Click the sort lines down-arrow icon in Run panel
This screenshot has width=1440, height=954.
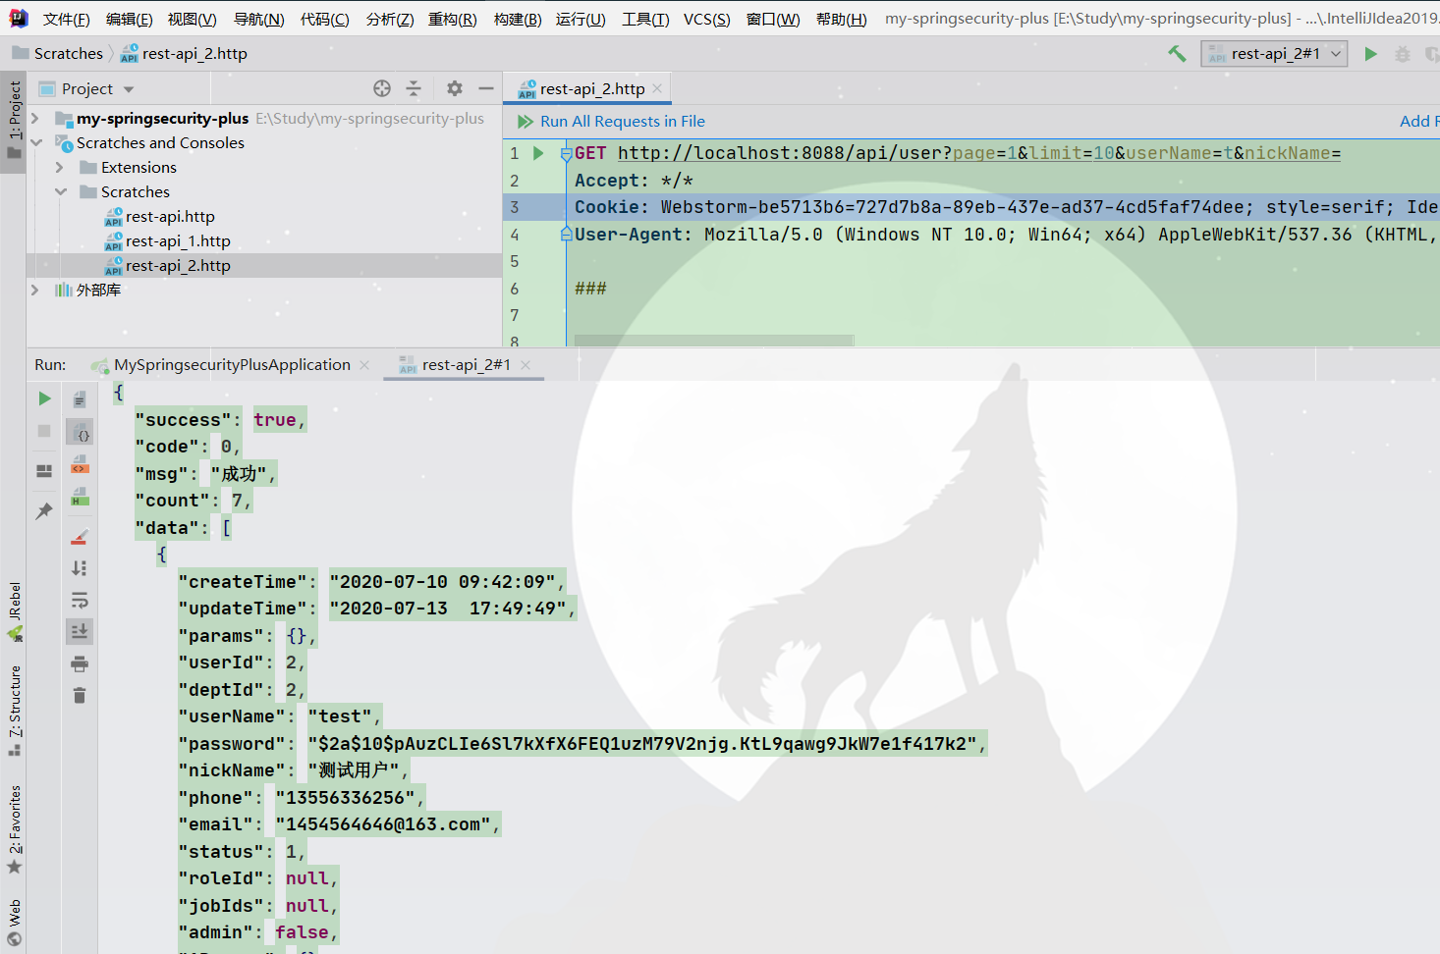80,568
